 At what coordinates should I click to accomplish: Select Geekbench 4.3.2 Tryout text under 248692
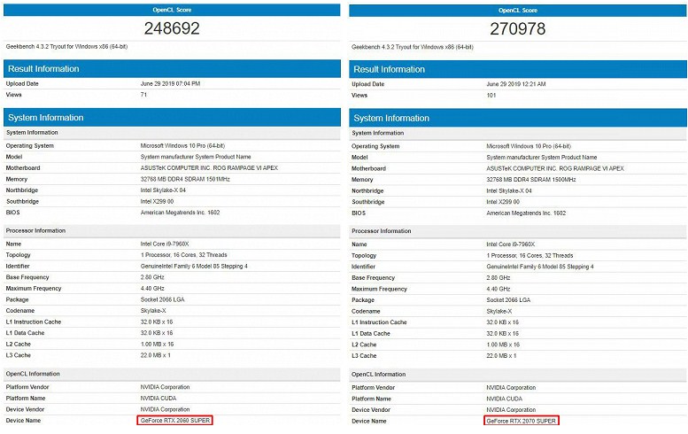(66, 47)
